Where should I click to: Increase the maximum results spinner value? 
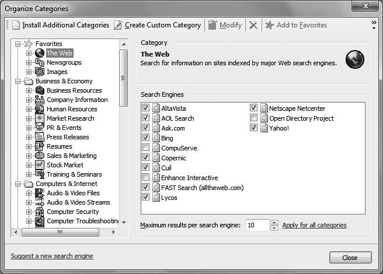point(274,222)
